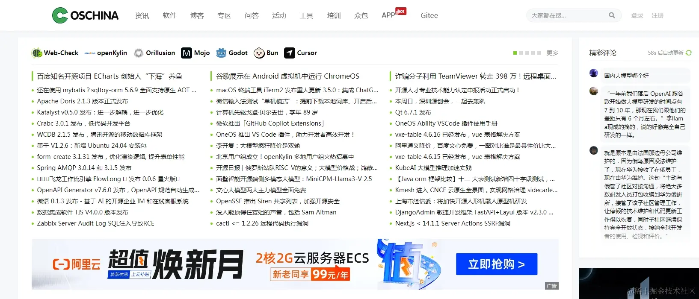
Task: Open Crabc 3.0.1 发布 article
Action: point(83,123)
